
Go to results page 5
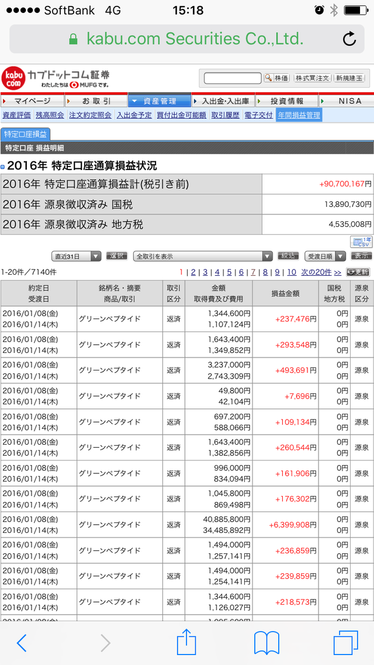coord(229,272)
